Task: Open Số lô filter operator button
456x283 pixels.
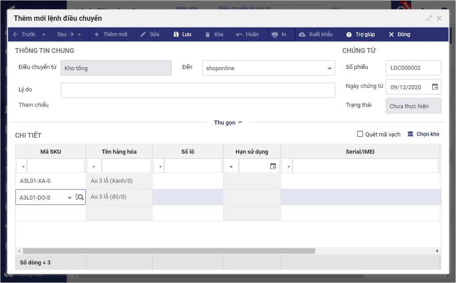Action: (159, 166)
